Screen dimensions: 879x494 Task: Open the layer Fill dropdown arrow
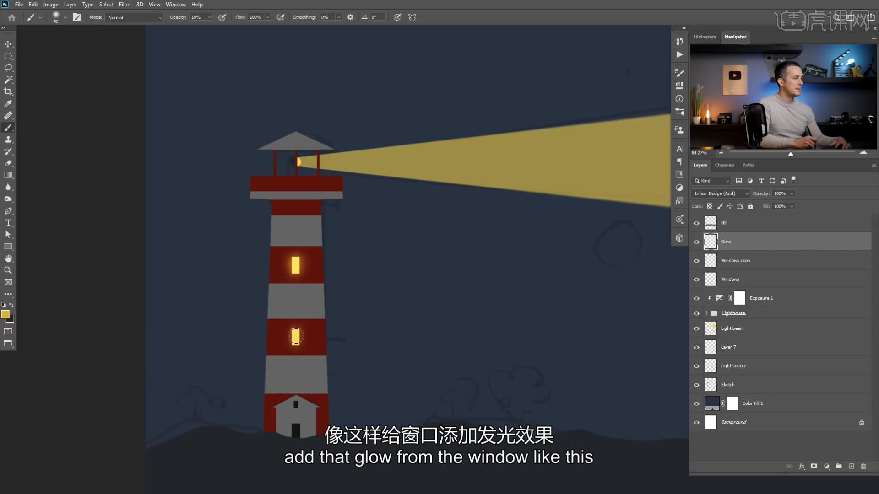point(792,206)
